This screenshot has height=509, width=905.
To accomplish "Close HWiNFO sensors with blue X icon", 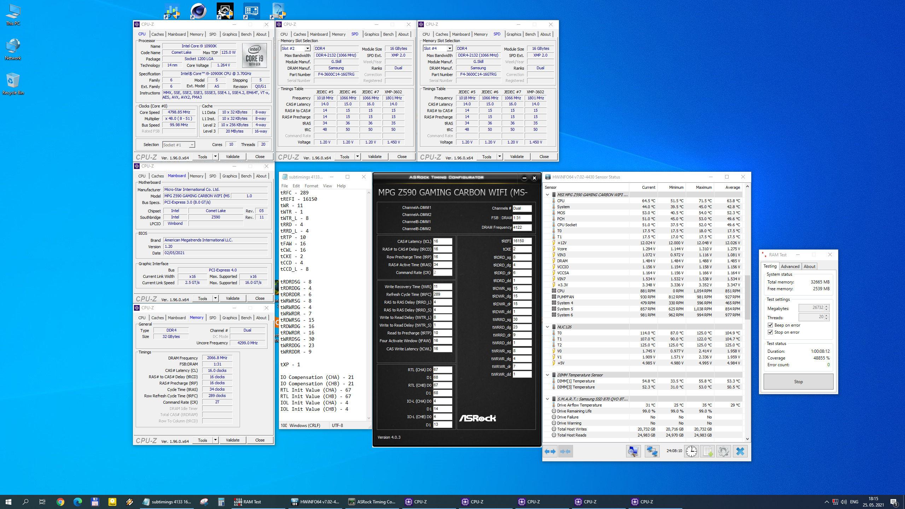I will coord(740,451).
